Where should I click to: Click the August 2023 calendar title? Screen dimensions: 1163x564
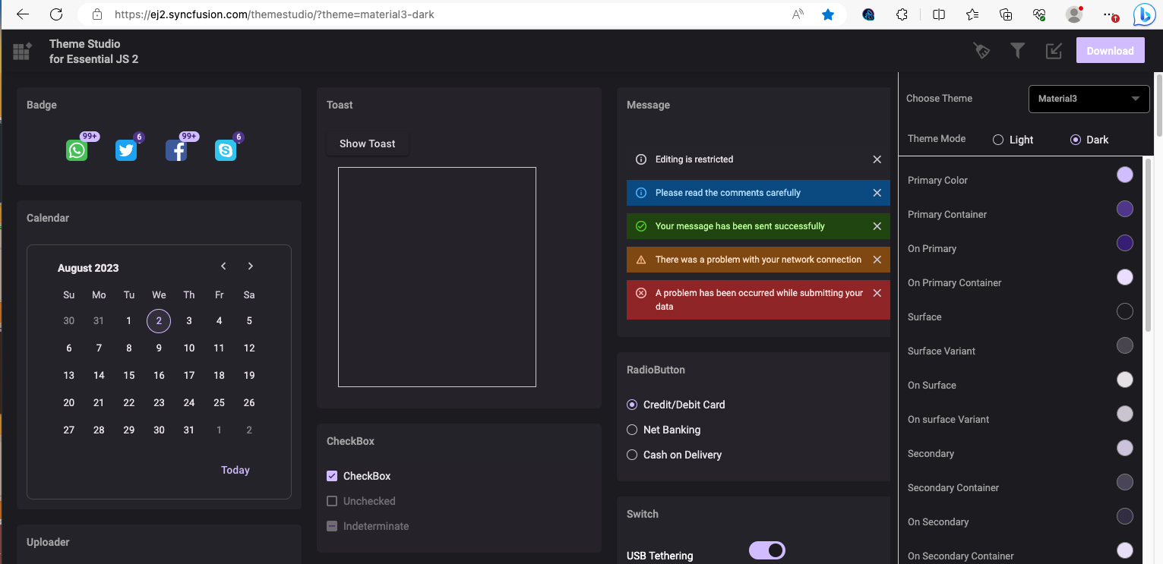(88, 268)
